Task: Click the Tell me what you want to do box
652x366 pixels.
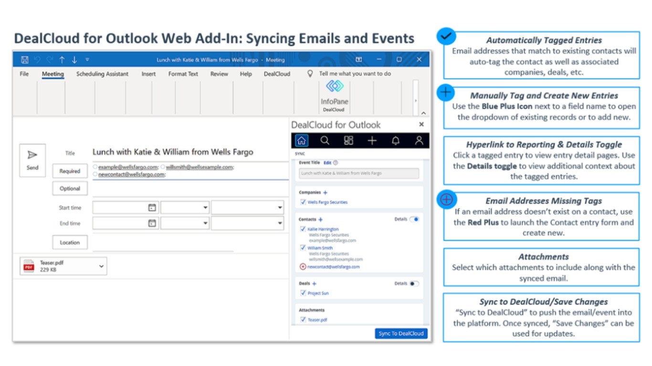Action: tap(355, 74)
